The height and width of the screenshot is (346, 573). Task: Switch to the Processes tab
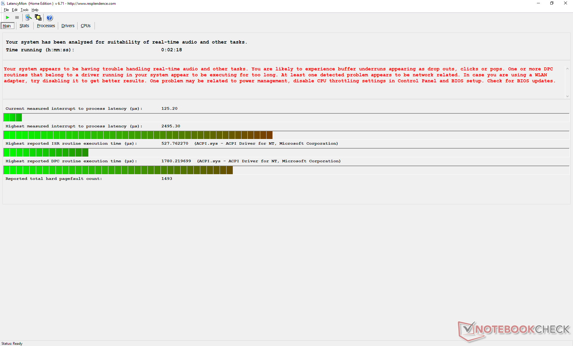(x=46, y=26)
